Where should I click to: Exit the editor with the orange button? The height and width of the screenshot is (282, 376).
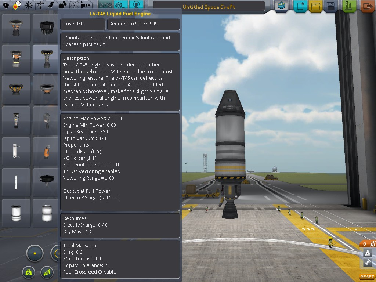[368, 6]
